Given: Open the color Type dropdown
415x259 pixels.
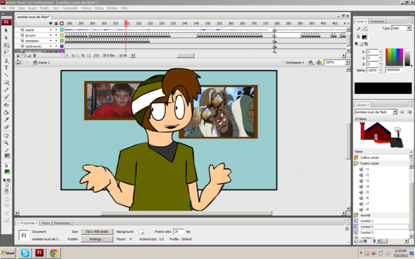Looking at the screenshot, I should [x=409, y=28].
